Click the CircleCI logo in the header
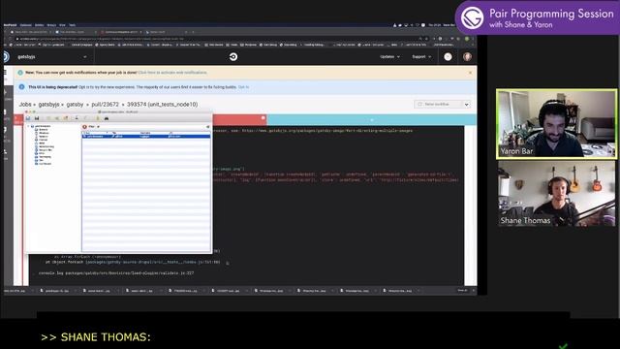Viewport: 620px width, 349px height. [233, 57]
